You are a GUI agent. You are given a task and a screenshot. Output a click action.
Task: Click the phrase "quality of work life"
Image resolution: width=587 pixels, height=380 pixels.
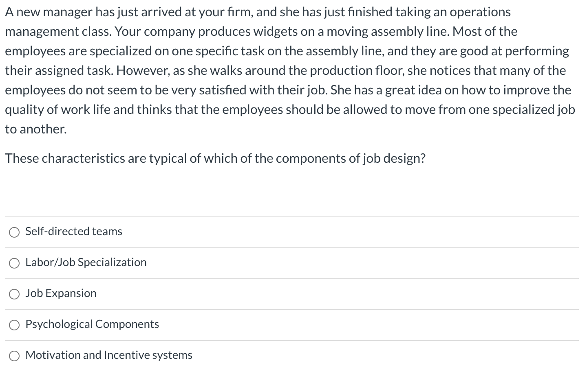(57, 110)
